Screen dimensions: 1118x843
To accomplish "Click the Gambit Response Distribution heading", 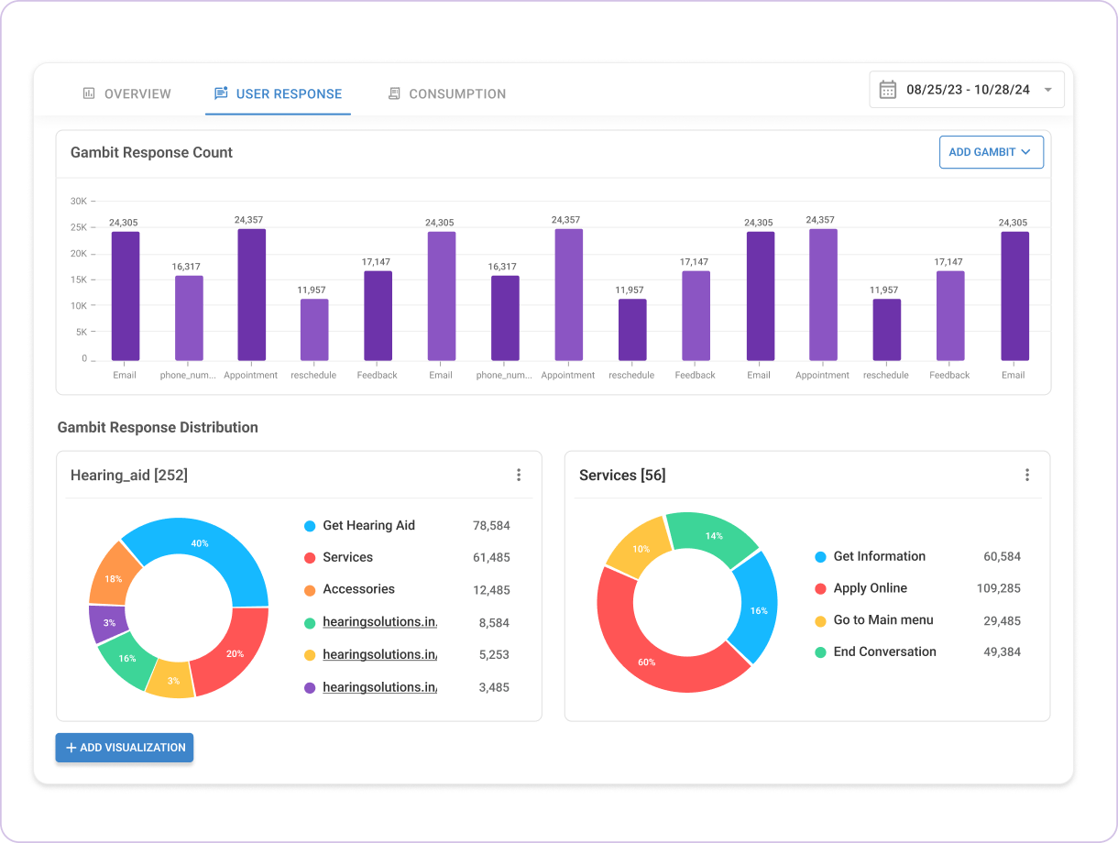I will [x=158, y=427].
